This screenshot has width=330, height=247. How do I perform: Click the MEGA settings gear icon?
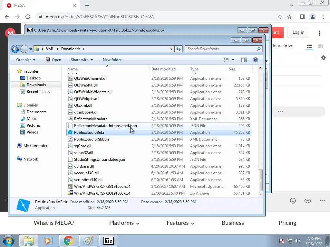pos(323,58)
